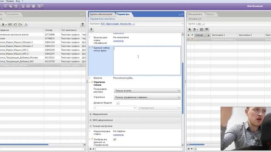271x152 pixels.
Task: Collapse the Тонкая настройка section
Action: pyautogui.click(x=91, y=126)
